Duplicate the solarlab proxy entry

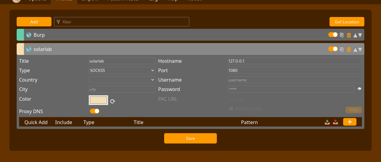(x=342, y=49)
